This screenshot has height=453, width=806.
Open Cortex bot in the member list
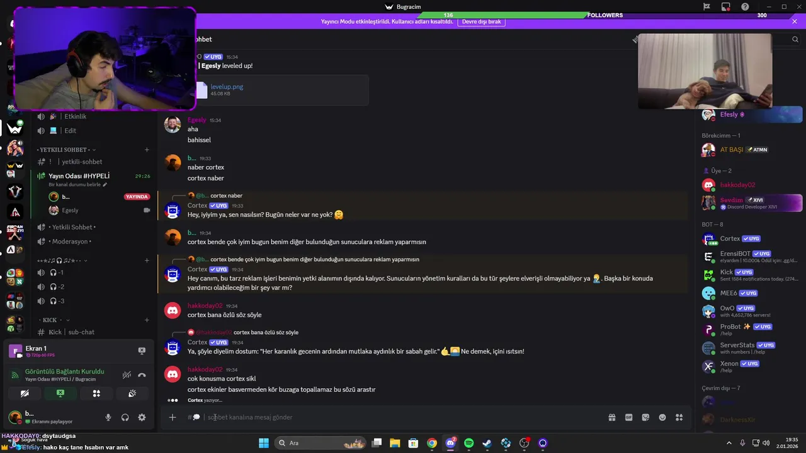[x=751, y=239]
